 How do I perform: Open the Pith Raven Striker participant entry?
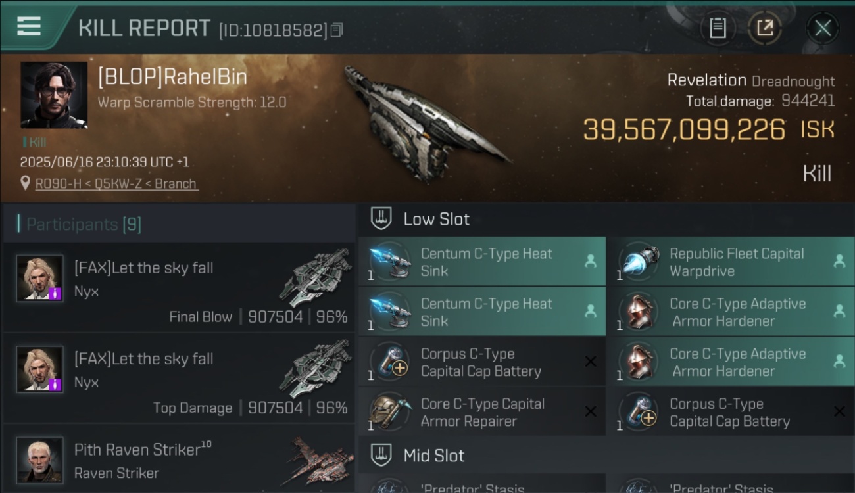click(x=179, y=459)
